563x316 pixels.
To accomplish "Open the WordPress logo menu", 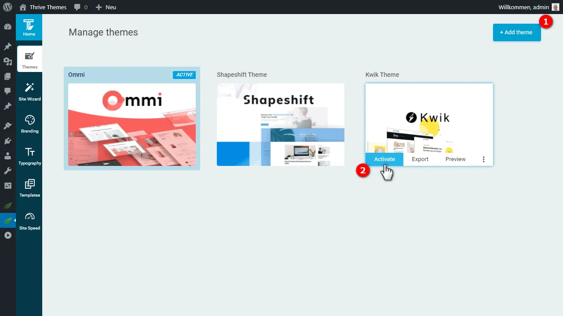I will click(x=7, y=7).
